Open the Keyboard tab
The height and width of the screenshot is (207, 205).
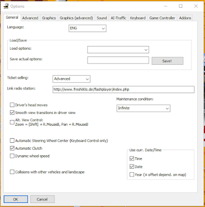138,18
